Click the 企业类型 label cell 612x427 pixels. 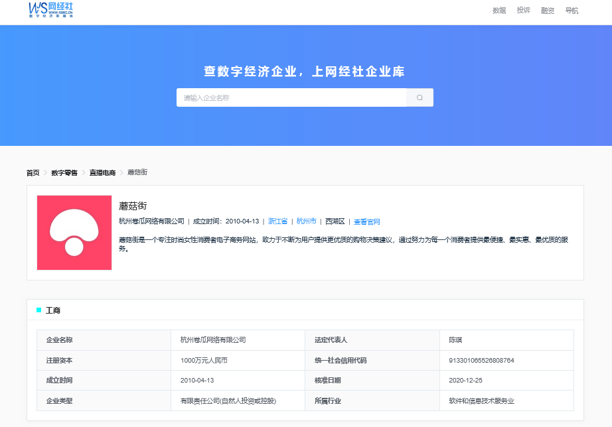tap(104, 400)
